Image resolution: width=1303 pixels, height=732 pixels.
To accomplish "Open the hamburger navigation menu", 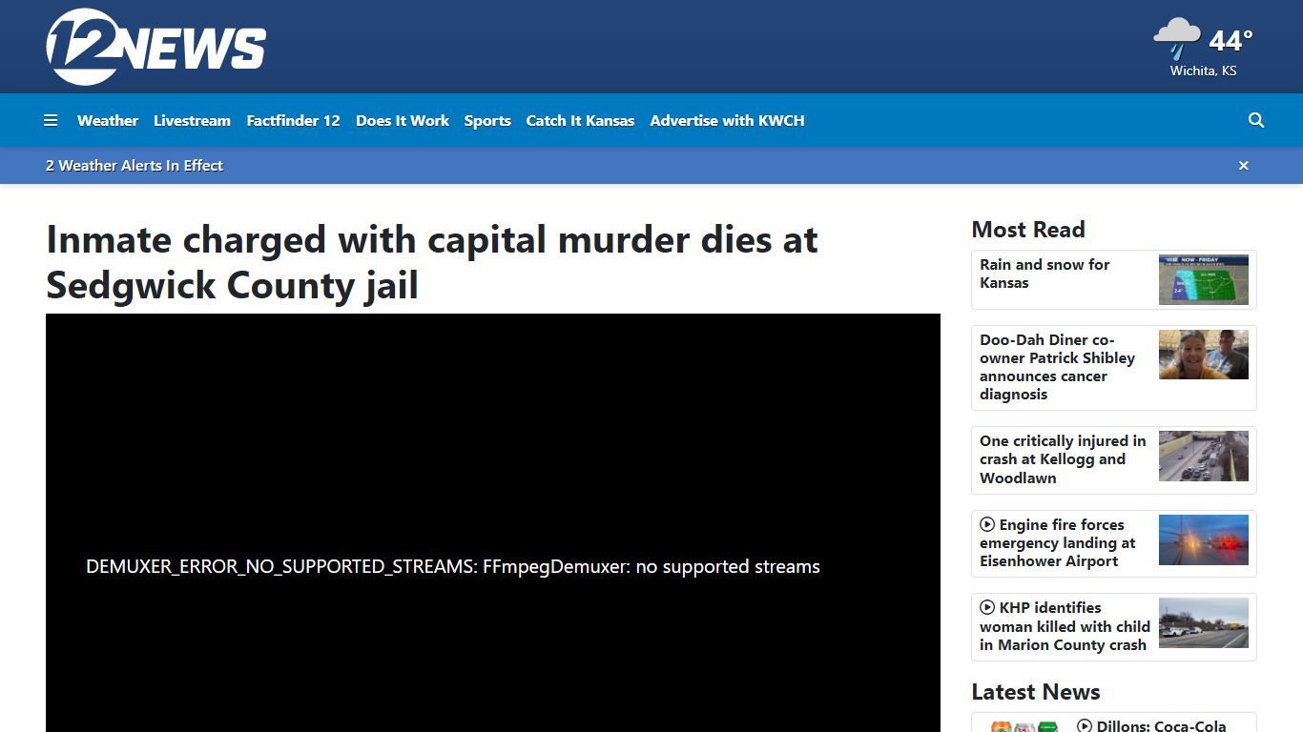I will coord(51,120).
